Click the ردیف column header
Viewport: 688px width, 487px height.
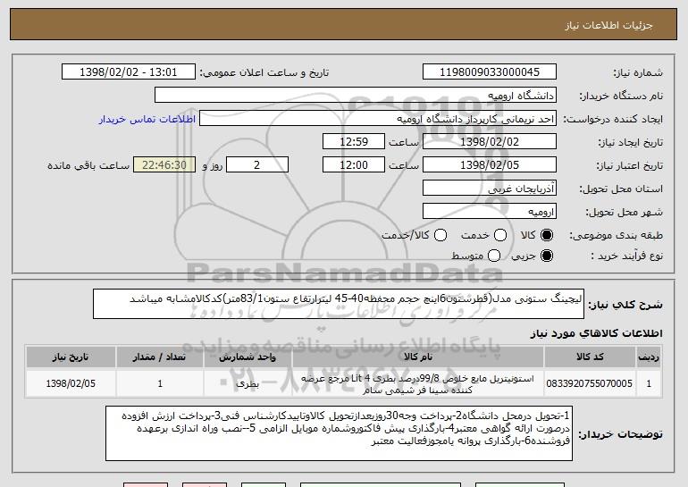click(x=649, y=357)
